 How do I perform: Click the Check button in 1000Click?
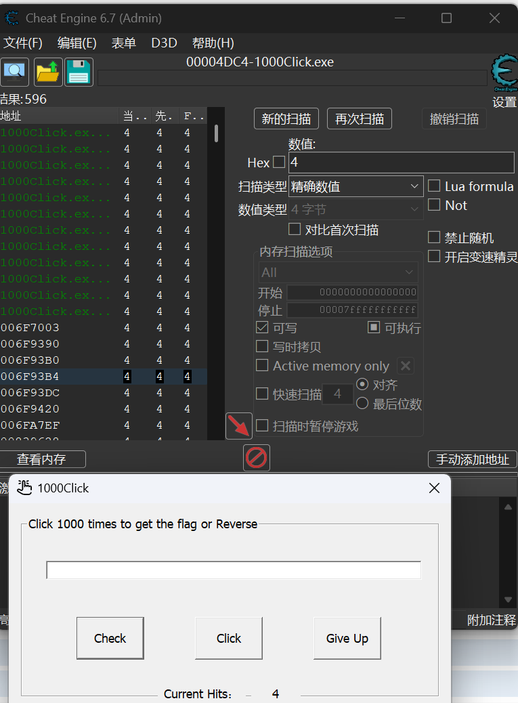point(110,638)
